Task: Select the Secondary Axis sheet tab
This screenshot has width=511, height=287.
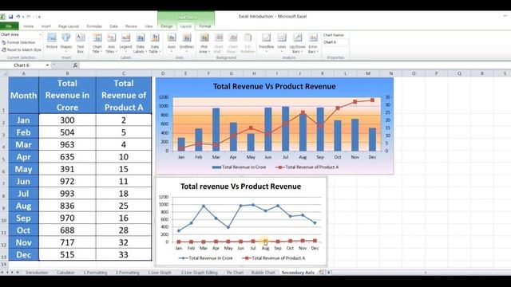Action: point(298,273)
